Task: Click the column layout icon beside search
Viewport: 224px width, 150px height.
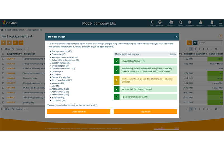Action: pyautogui.click(x=190, y=43)
